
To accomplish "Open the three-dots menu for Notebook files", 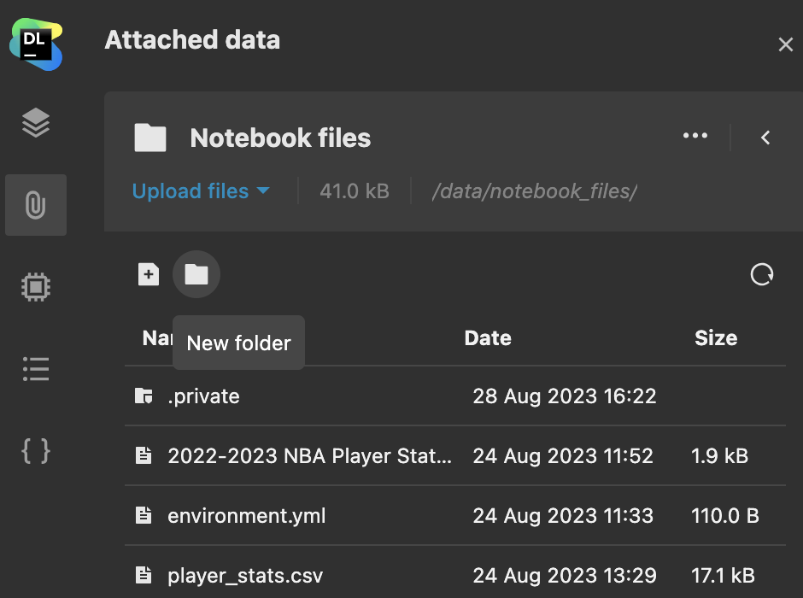I will click(x=695, y=136).
